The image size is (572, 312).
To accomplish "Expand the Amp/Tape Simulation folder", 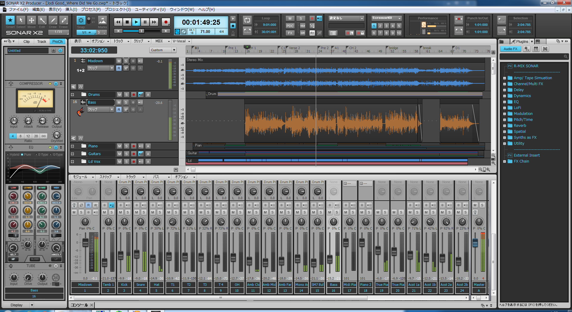I will click(x=504, y=78).
